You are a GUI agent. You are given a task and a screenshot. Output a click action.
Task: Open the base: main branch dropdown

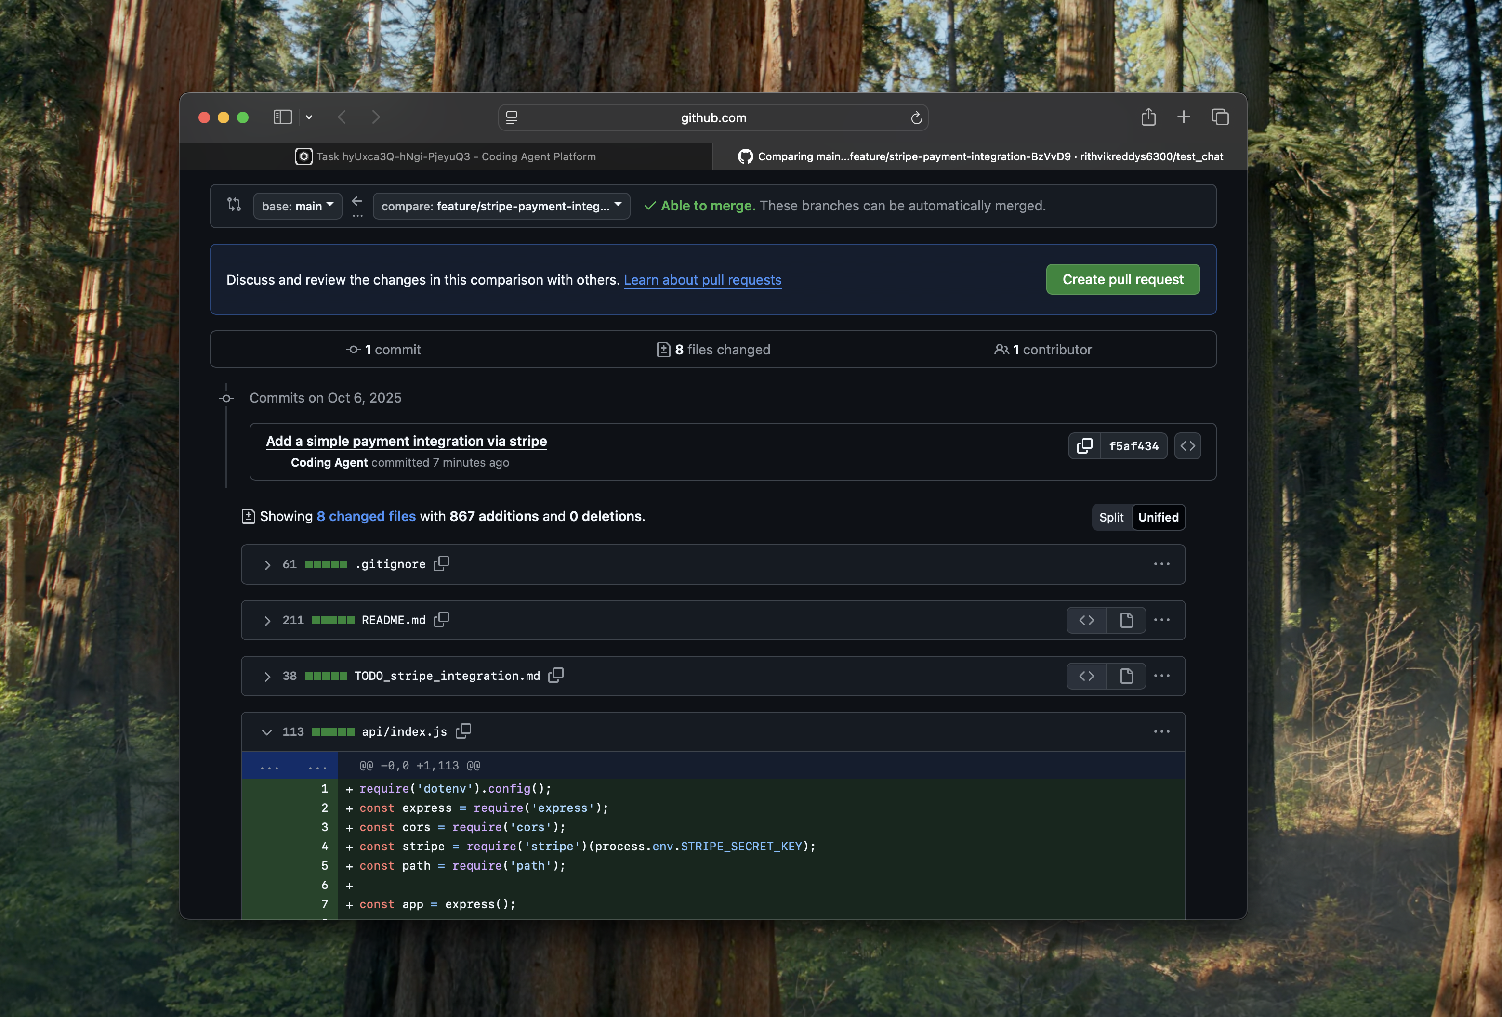[x=297, y=206]
